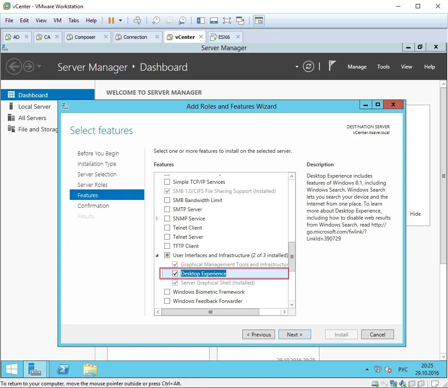Hide the welcome tile
This screenshot has height=388, width=448.
(415, 214)
